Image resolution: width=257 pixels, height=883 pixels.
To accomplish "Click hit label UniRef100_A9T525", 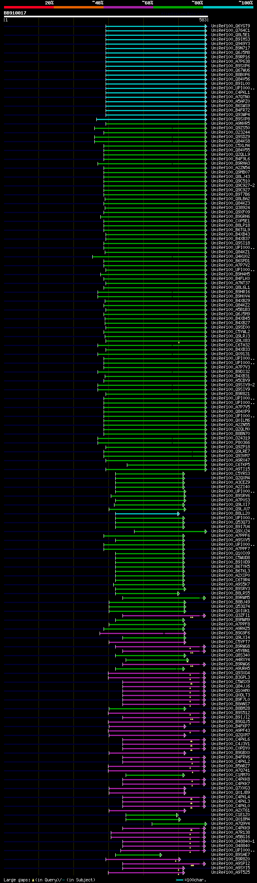I will pos(230,872).
